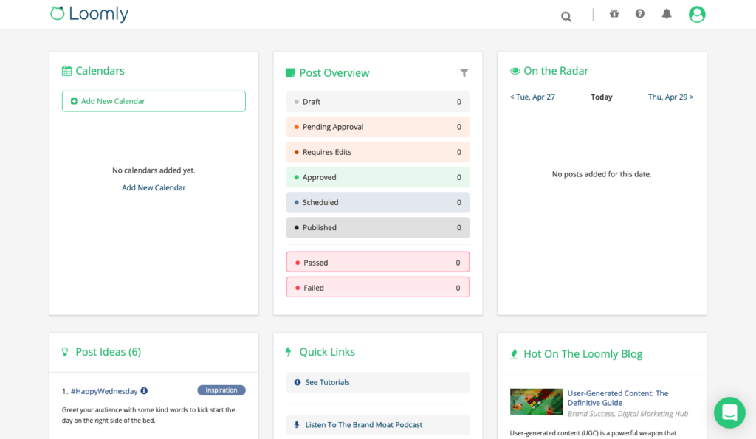Navigate back to Tue, Apr 27
Viewport: 756px width, 439px height.
532,97
